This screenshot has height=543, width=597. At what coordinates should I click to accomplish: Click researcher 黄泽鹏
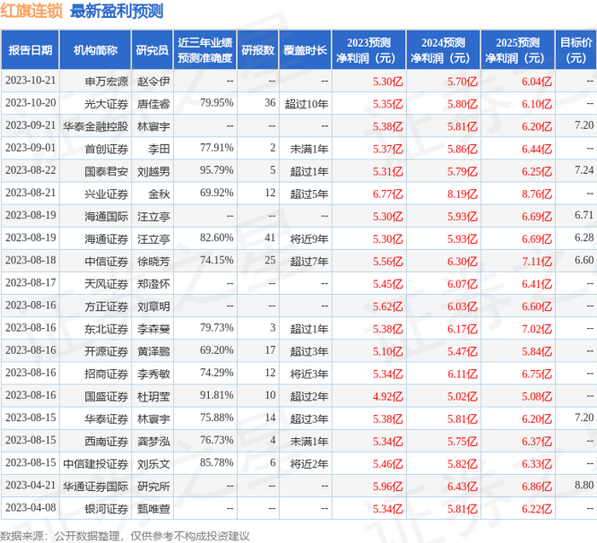(x=154, y=351)
